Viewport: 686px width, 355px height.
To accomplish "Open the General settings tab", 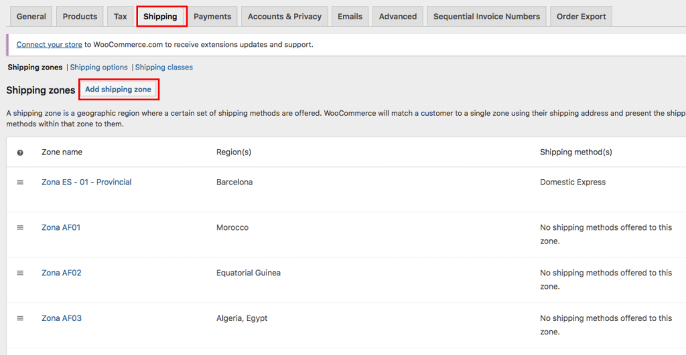I will tap(31, 17).
